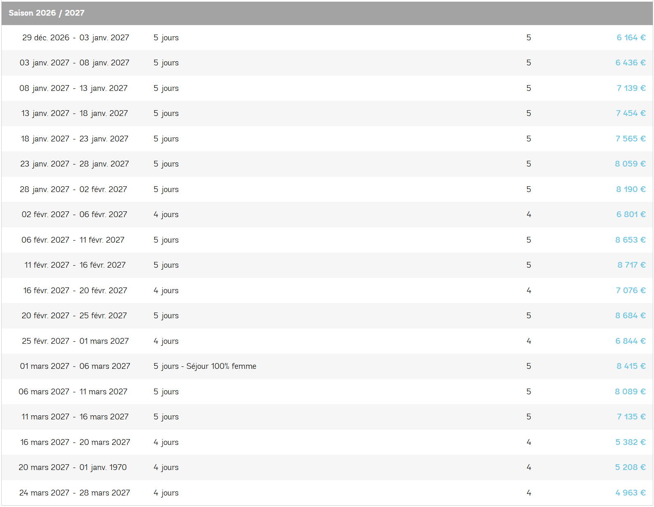
Task: Open the 7 076 € price link
Action: pyautogui.click(x=631, y=291)
